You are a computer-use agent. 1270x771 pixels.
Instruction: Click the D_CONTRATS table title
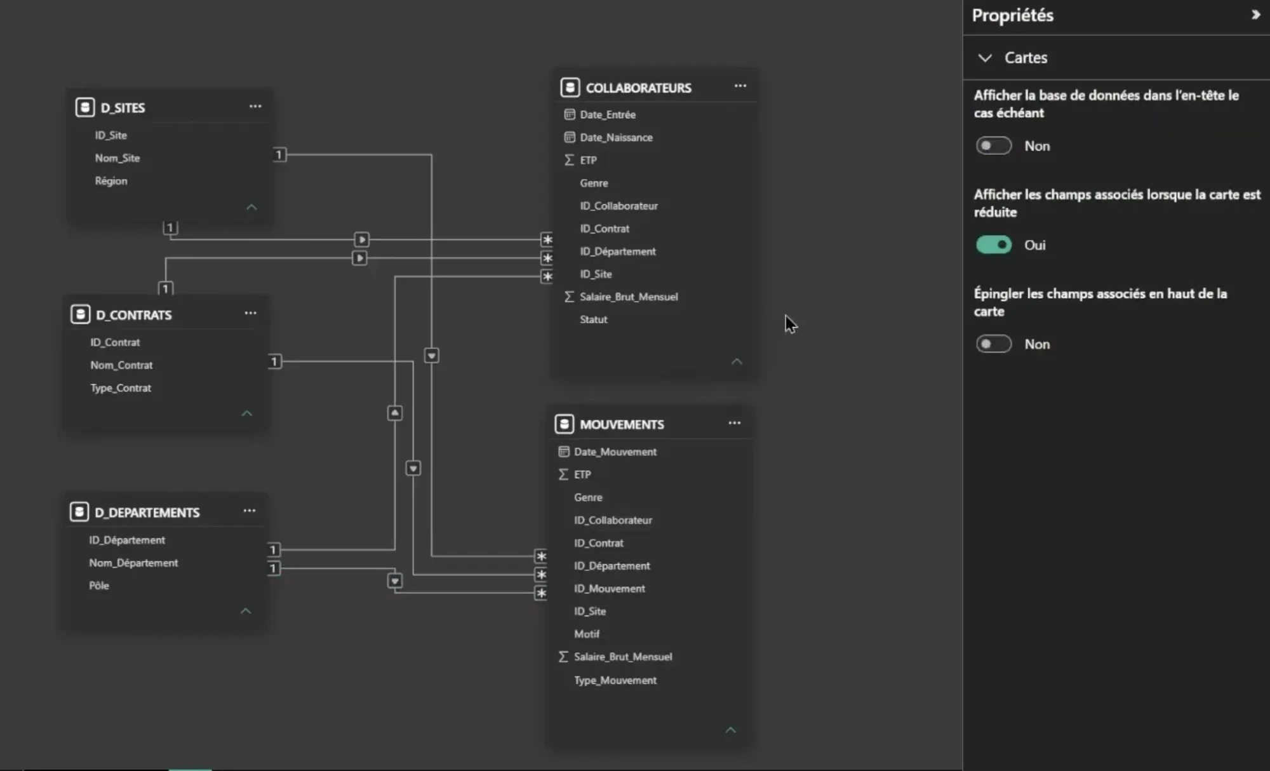tap(134, 315)
